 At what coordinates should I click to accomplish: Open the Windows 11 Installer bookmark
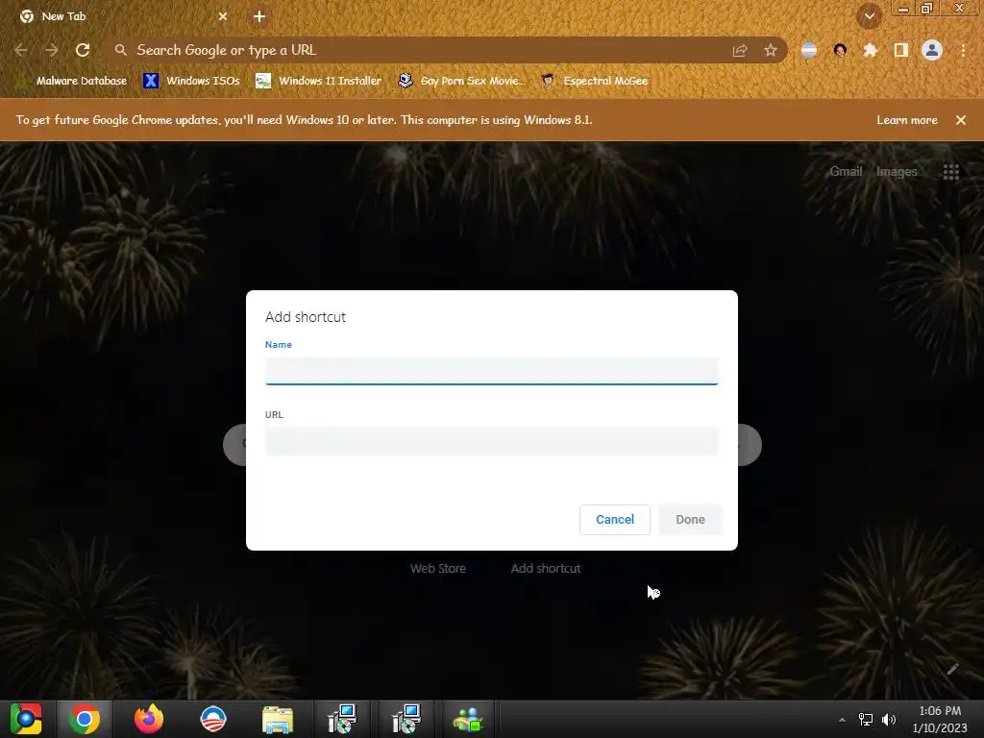tap(319, 81)
